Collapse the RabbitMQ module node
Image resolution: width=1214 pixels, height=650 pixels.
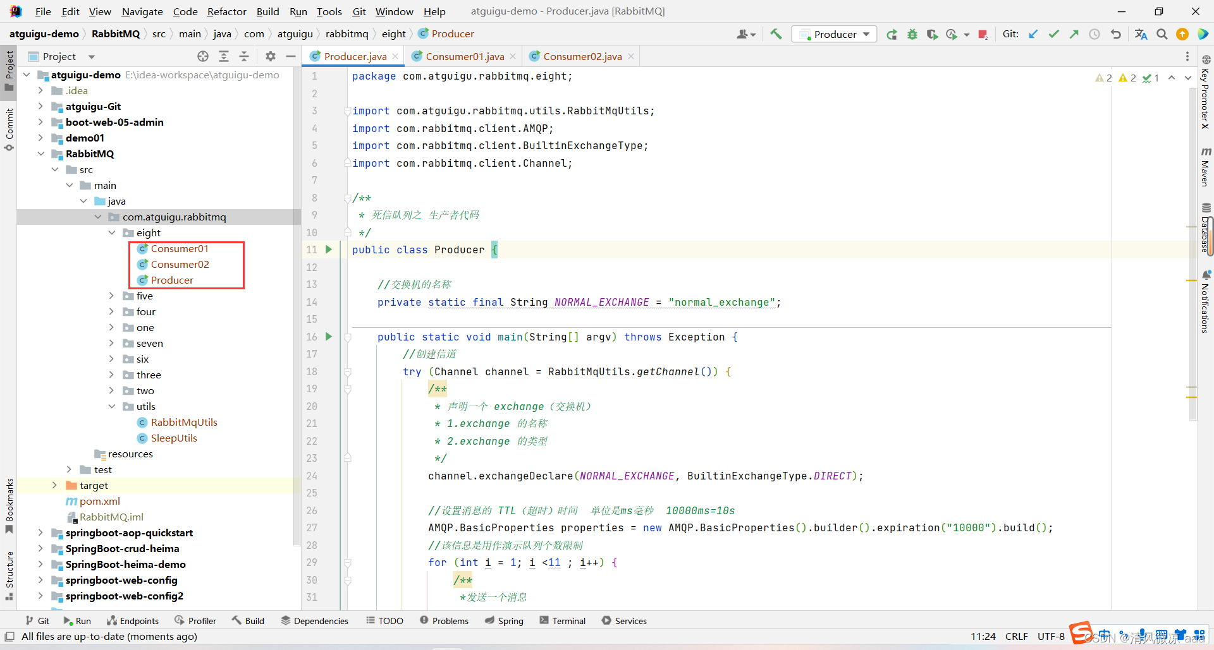(40, 153)
